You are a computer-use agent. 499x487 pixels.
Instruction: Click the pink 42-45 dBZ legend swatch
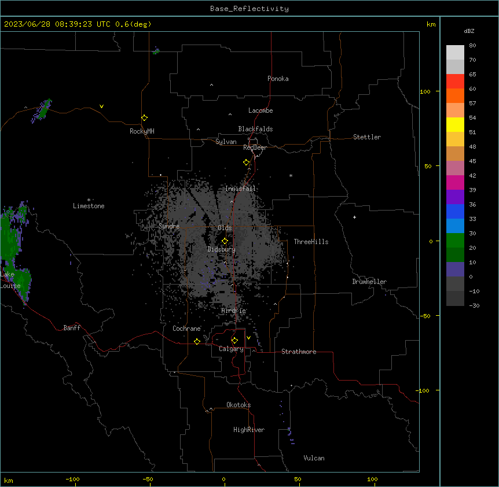point(455,168)
